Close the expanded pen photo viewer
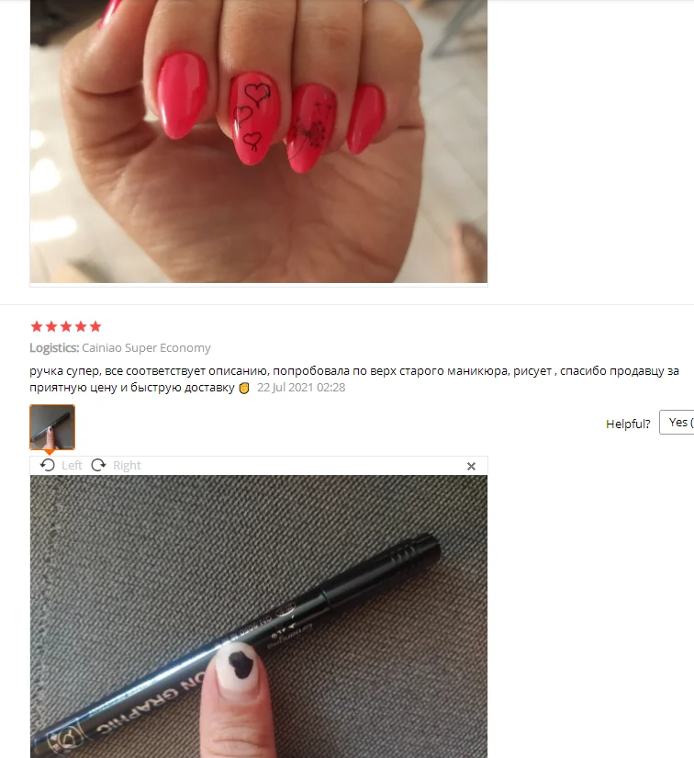This screenshot has width=694, height=758. point(471,466)
